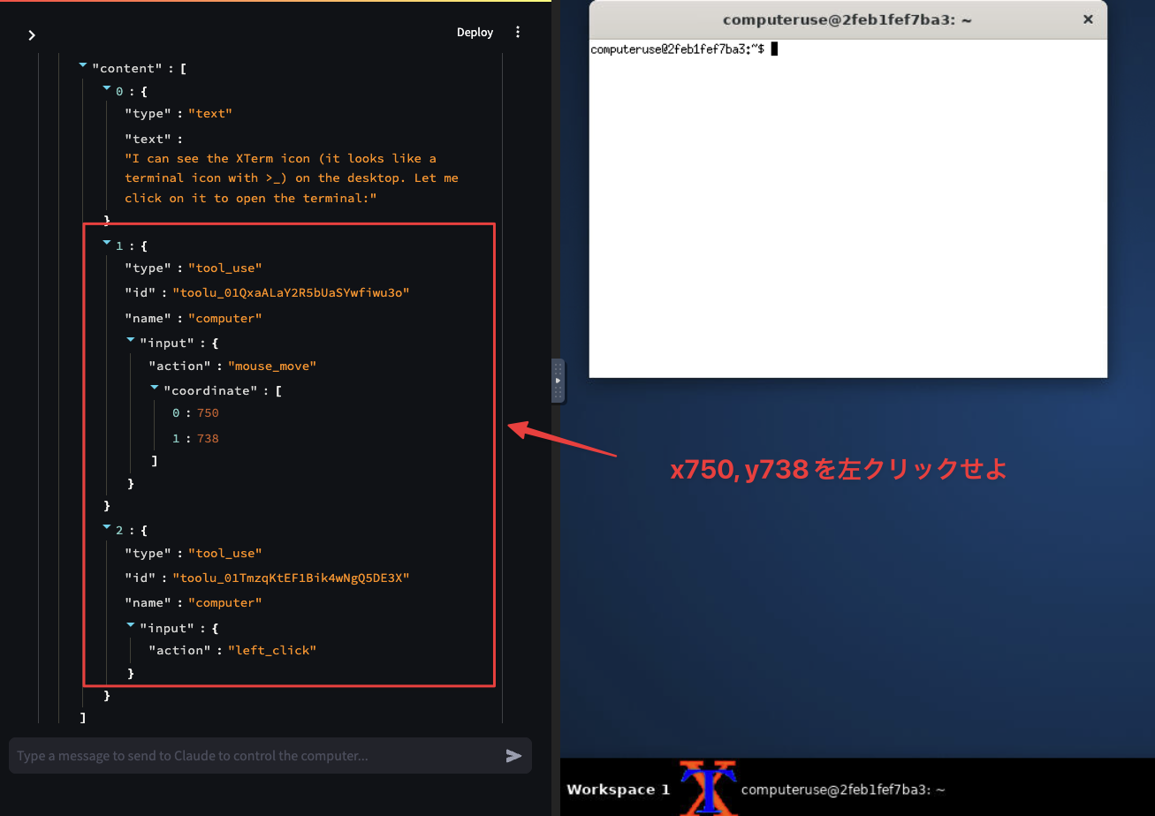
Task: Click the coordinate value 750
Action: pyautogui.click(x=208, y=413)
